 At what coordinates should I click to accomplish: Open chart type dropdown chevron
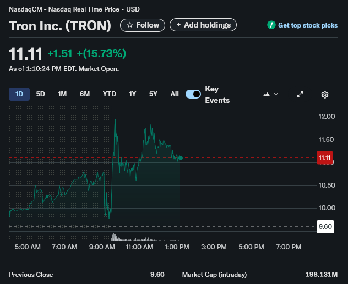(276, 94)
